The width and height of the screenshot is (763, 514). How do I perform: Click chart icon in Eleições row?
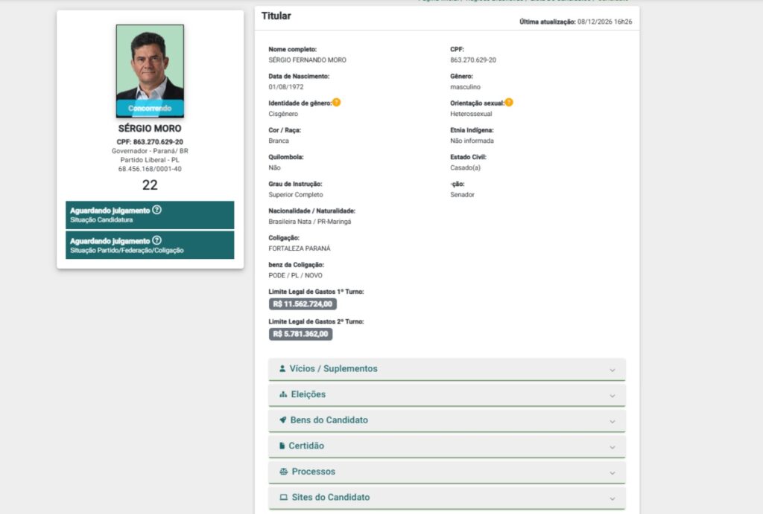click(x=283, y=394)
